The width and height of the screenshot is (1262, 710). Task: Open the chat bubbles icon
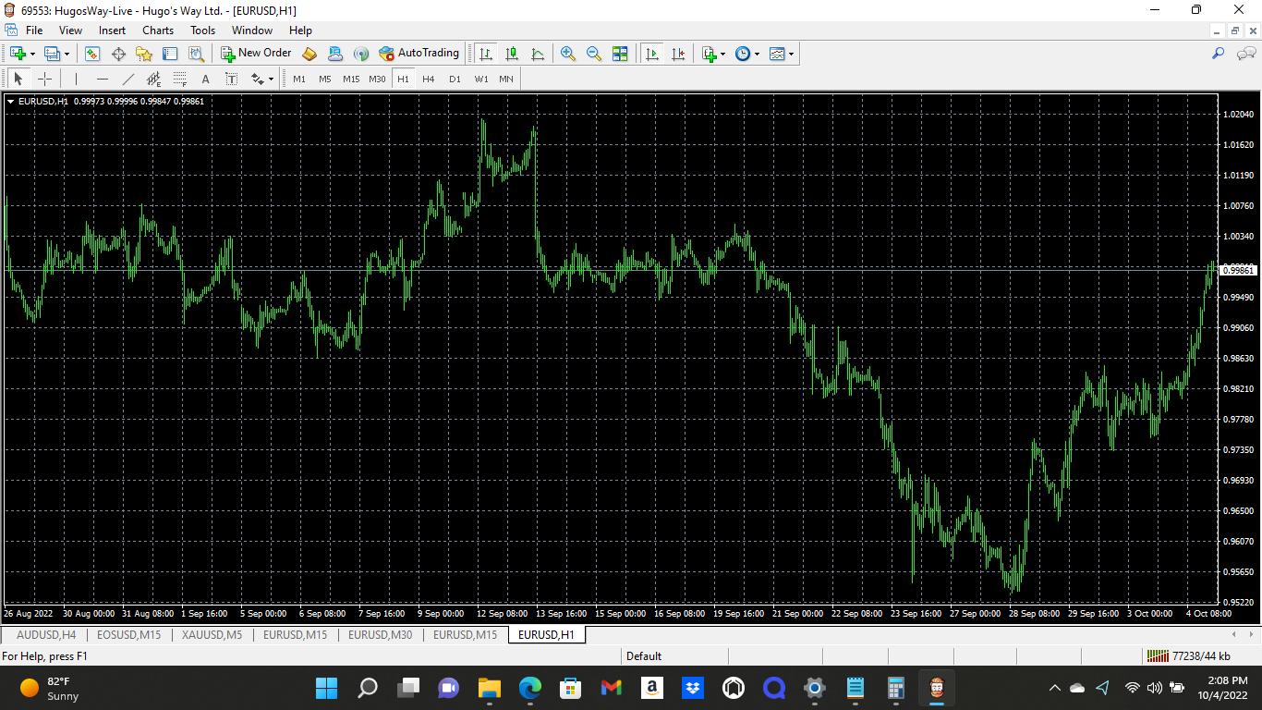[x=1245, y=54]
